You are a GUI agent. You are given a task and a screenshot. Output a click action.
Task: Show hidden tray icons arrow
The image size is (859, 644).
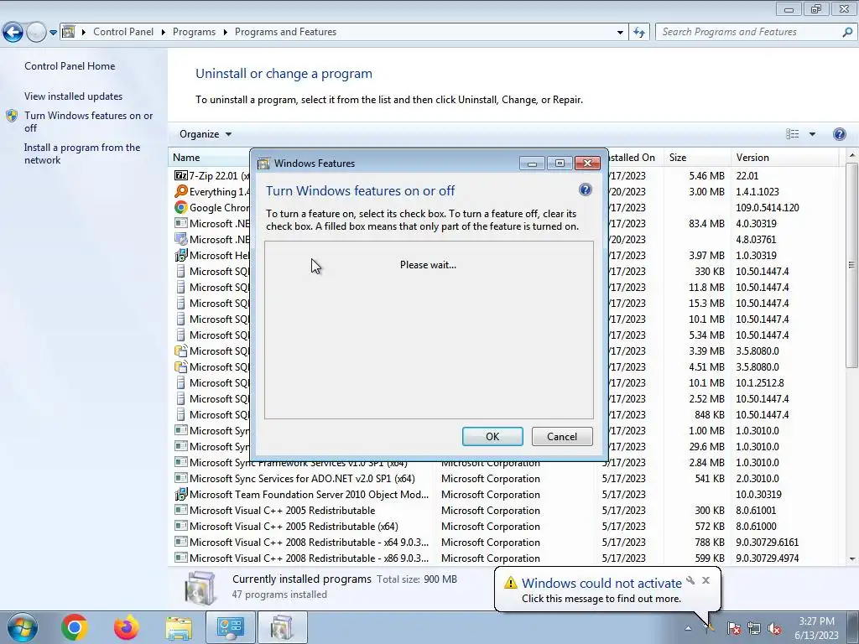(688, 628)
